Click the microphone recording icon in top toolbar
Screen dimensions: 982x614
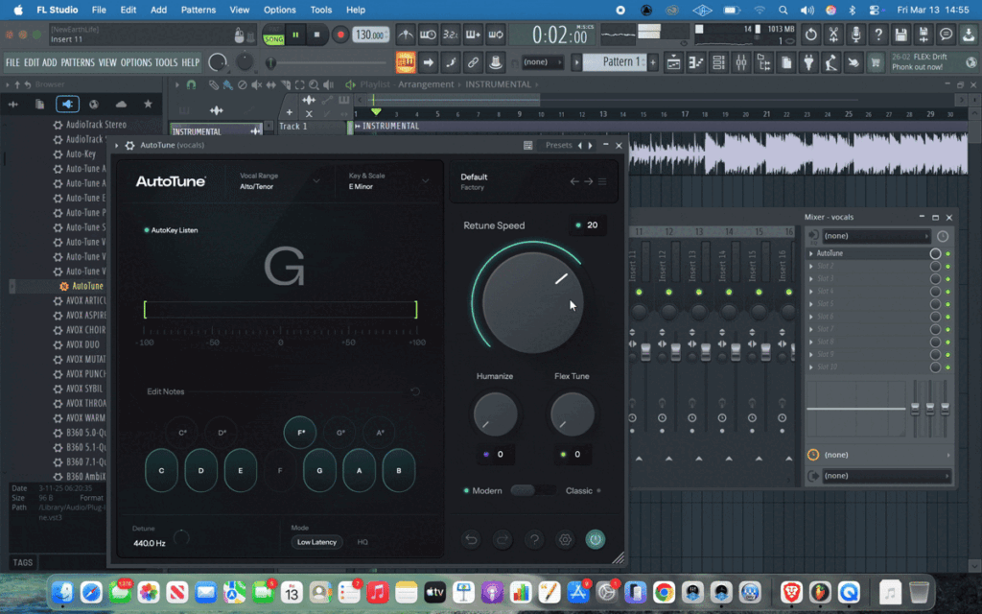pyautogui.click(x=855, y=35)
